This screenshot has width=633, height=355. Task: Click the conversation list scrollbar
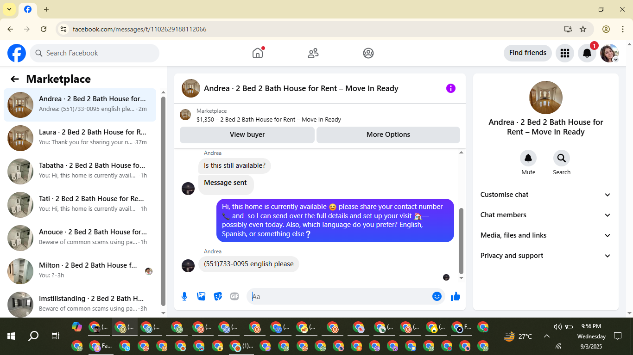tap(163, 201)
